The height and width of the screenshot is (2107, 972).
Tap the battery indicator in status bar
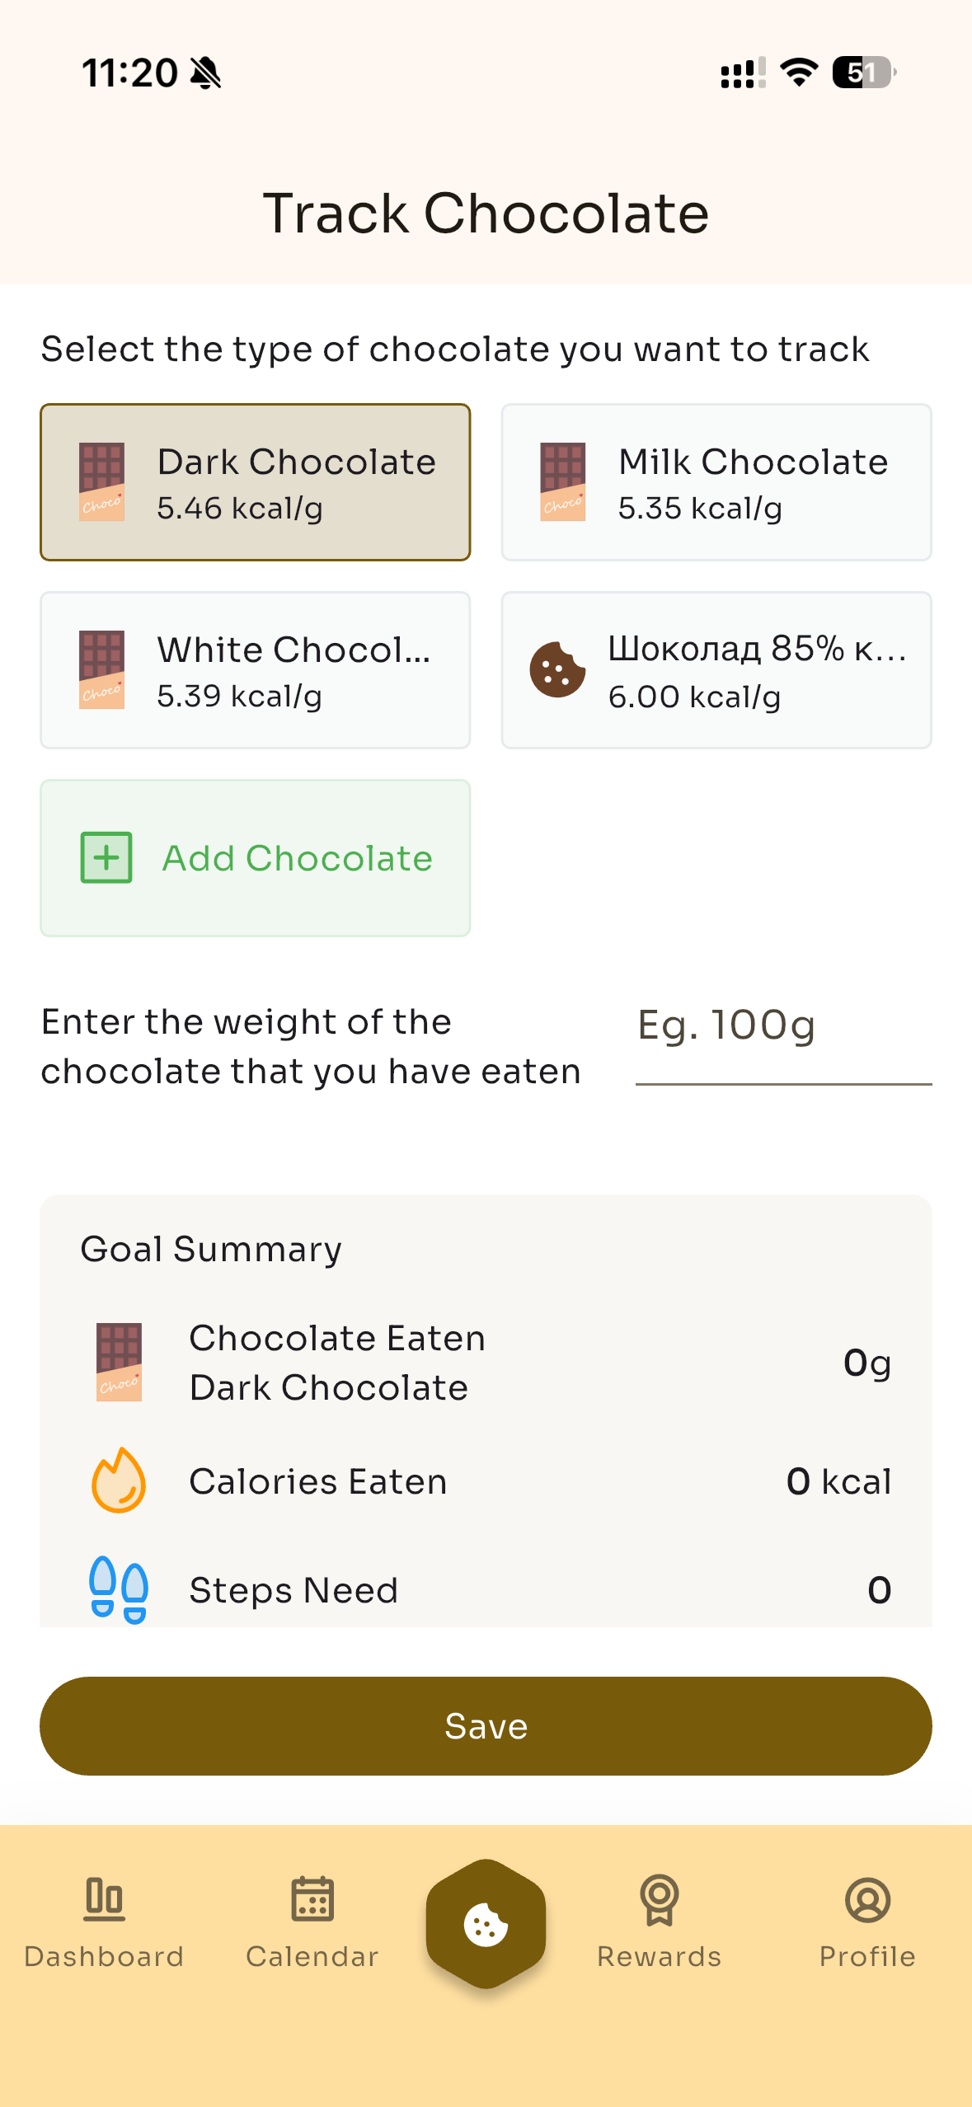tap(864, 73)
